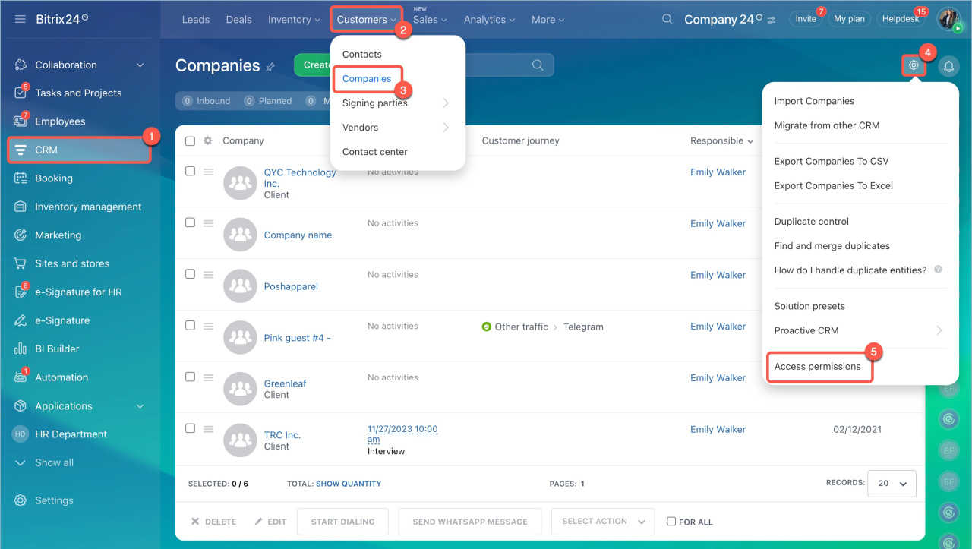
Task: Click the Tasks and Projects icon
Action: tap(21, 93)
